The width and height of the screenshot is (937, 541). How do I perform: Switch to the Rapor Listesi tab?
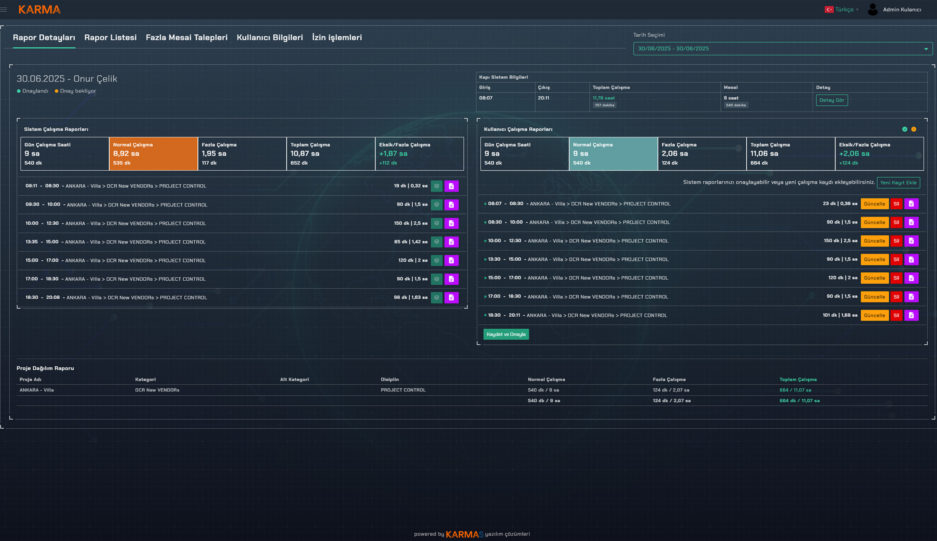110,38
